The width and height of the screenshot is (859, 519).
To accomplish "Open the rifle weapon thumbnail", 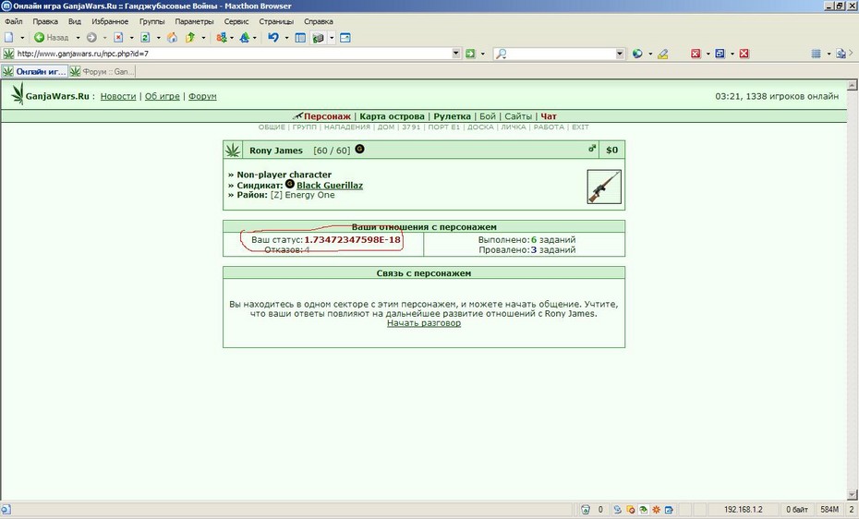I will click(604, 187).
